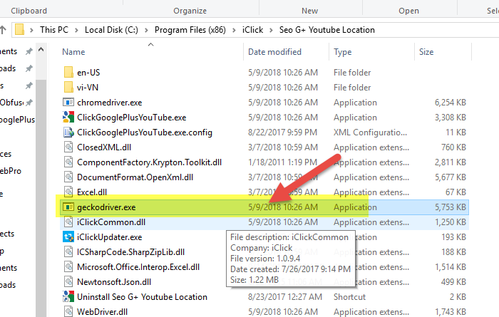
Task: Select the file name WebDriver.dll
Action: 102,311
